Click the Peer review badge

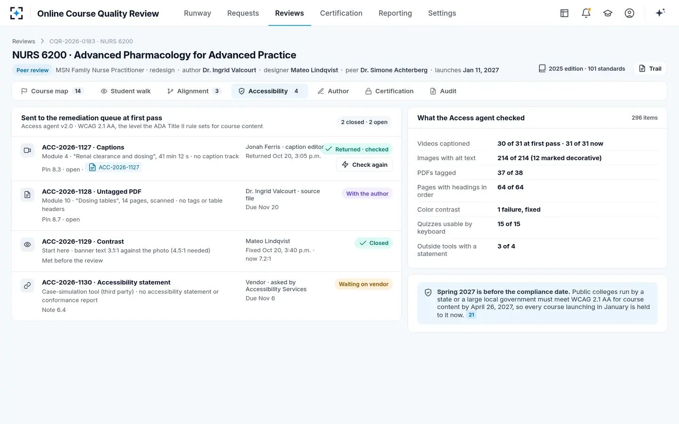point(33,70)
